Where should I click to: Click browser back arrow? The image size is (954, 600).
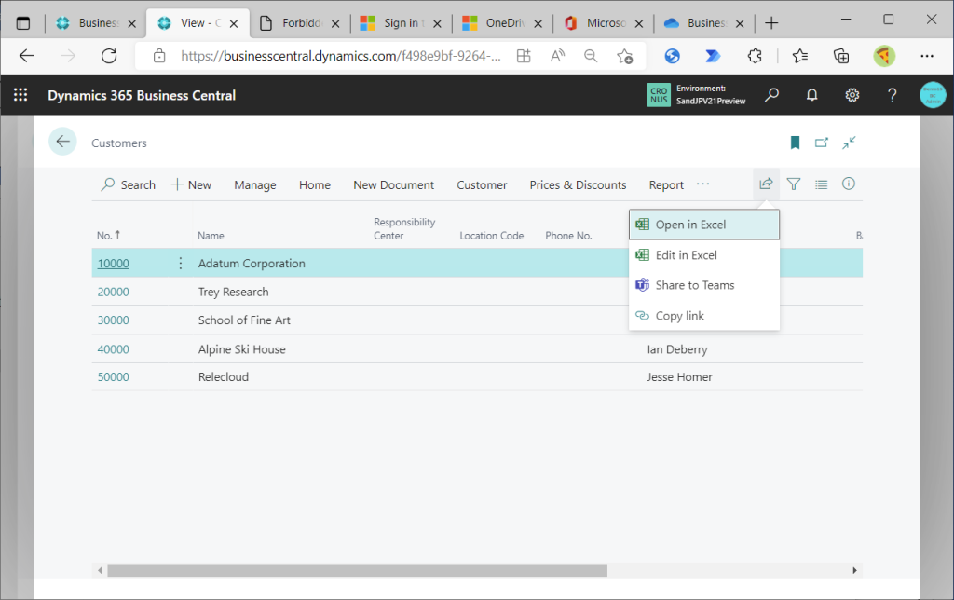tap(27, 56)
